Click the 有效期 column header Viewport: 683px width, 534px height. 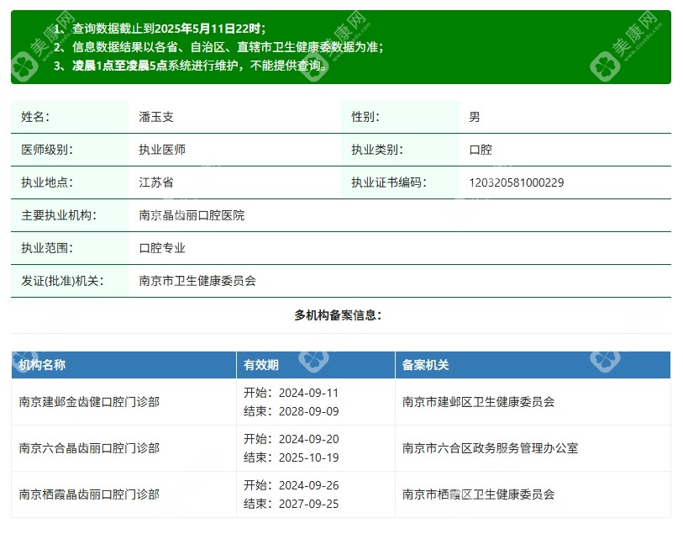click(316, 365)
